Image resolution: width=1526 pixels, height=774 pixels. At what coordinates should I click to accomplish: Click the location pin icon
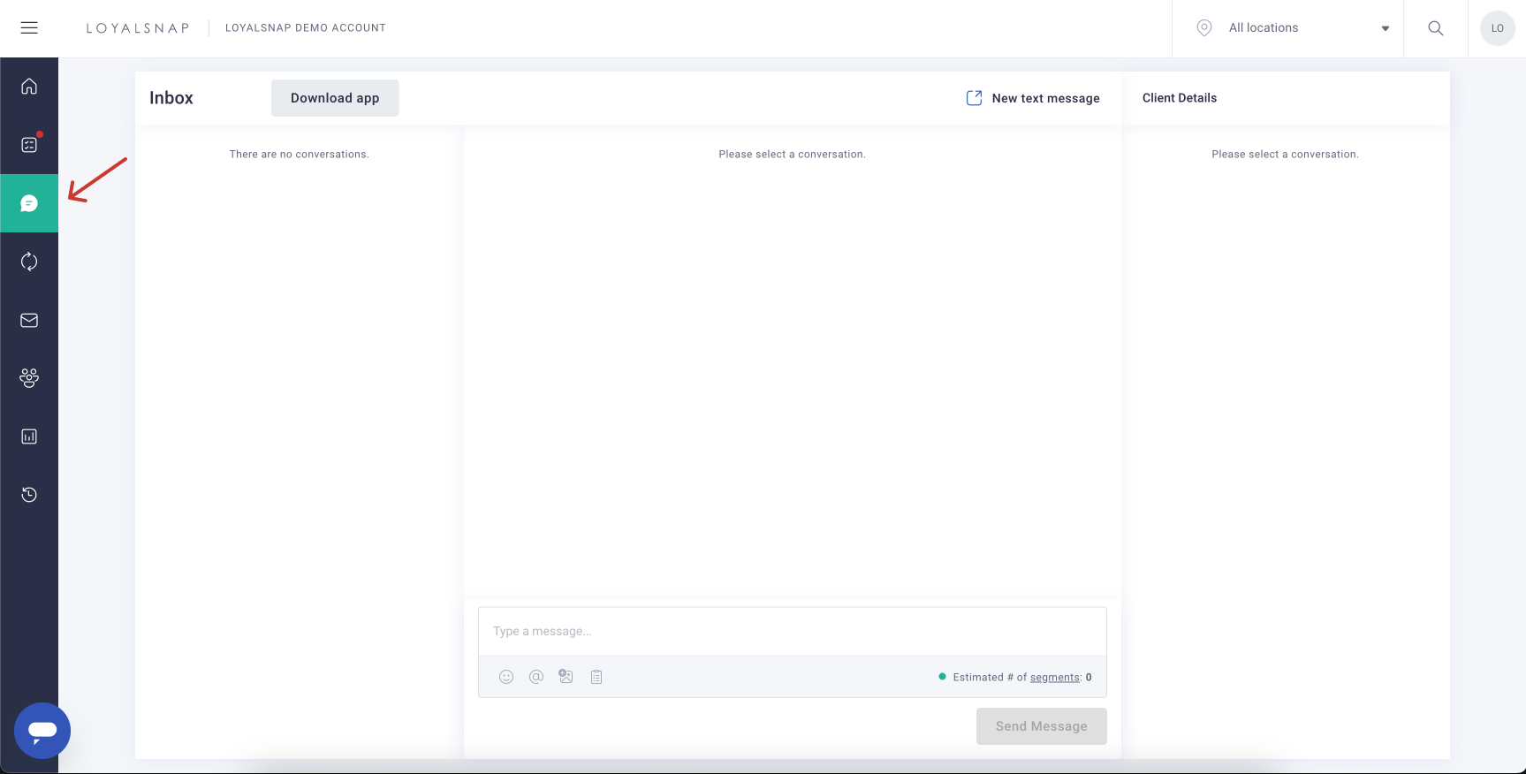coord(1204,28)
